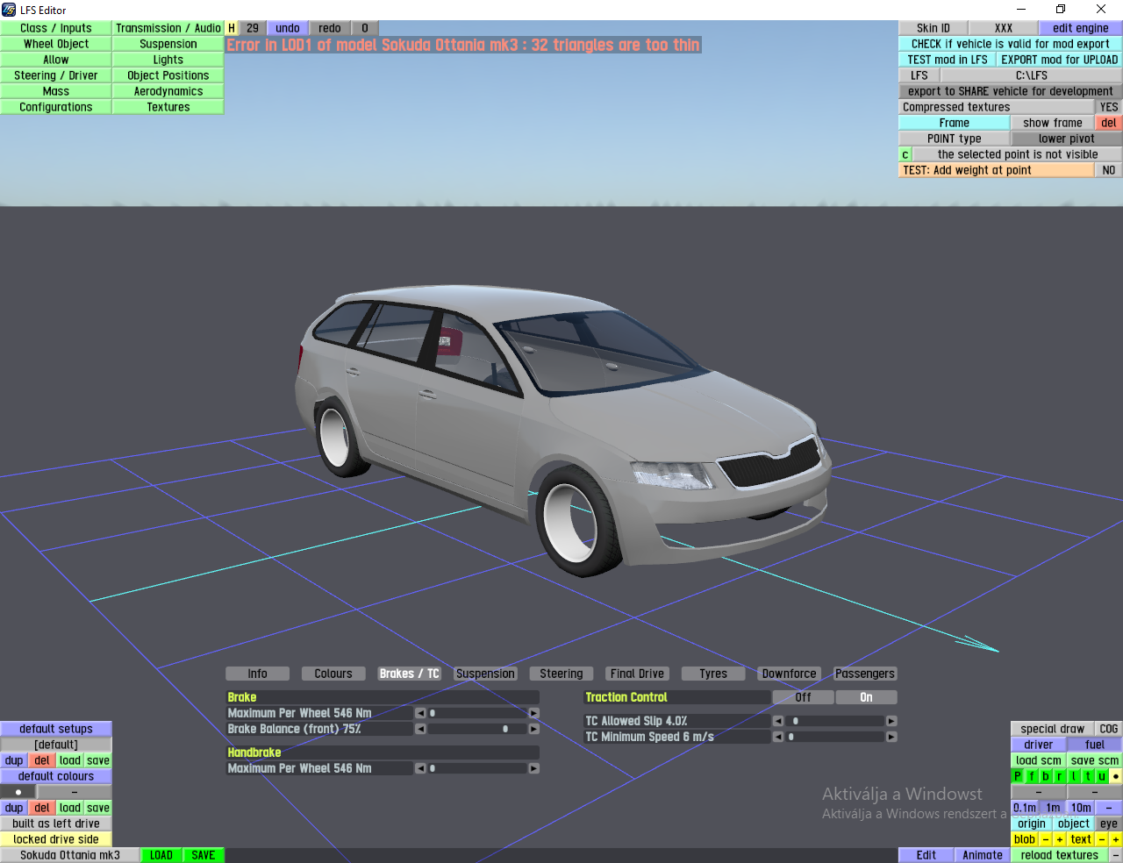Toggle Compressed textures YES button
This screenshot has height=863, width=1123.
(1109, 107)
